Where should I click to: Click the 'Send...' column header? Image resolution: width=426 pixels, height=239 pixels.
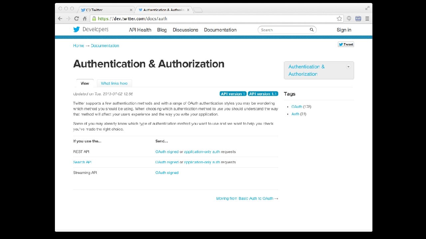(161, 141)
